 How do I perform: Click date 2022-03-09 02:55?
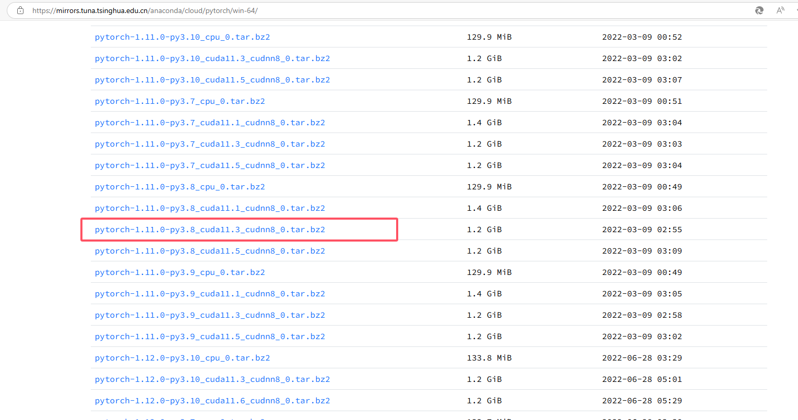click(x=642, y=230)
